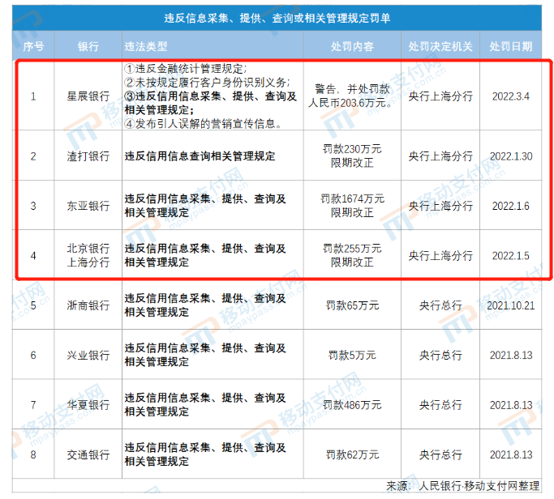Viewport: 554px width, 499px height.
Task: Click 央行总行 in the 交通银行 row
Action: (440, 454)
